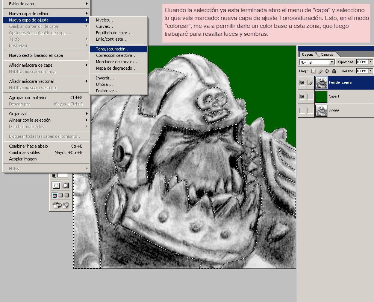Choose Curvas from the adjustment submenu
This screenshot has height=302, width=374.
click(118, 26)
